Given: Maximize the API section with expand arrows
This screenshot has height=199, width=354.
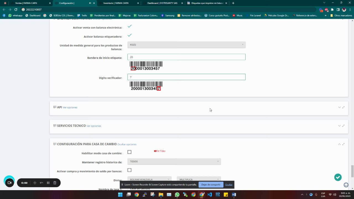Looking at the screenshot, I should tap(343, 107).
